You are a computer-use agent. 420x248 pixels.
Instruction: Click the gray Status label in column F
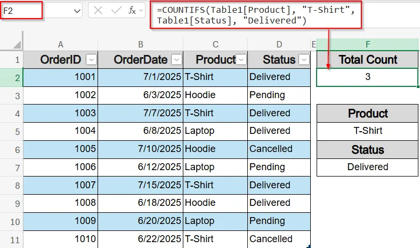point(368,149)
